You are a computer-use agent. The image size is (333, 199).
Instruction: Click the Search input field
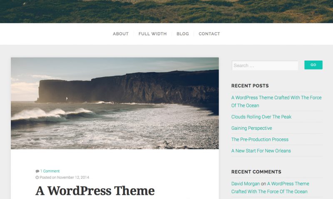pos(265,66)
